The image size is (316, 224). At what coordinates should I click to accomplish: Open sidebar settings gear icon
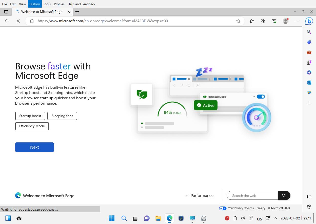tap(309, 207)
